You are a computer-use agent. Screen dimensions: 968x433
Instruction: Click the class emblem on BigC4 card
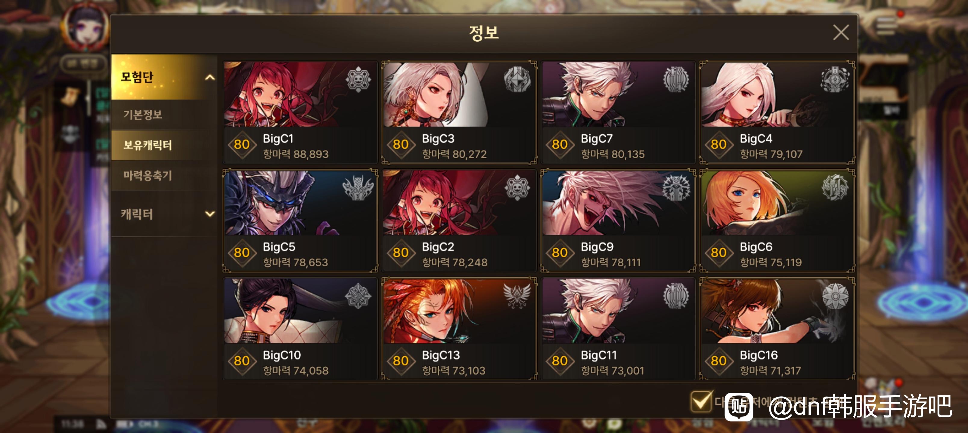pyautogui.click(x=835, y=79)
